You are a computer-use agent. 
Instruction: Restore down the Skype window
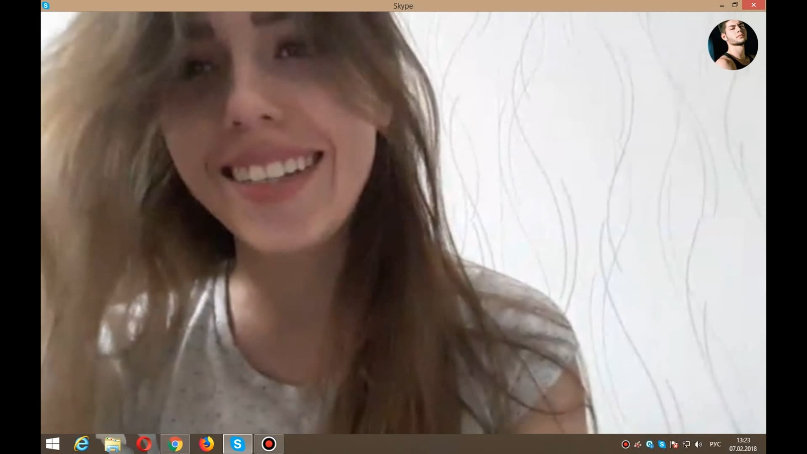(735, 5)
